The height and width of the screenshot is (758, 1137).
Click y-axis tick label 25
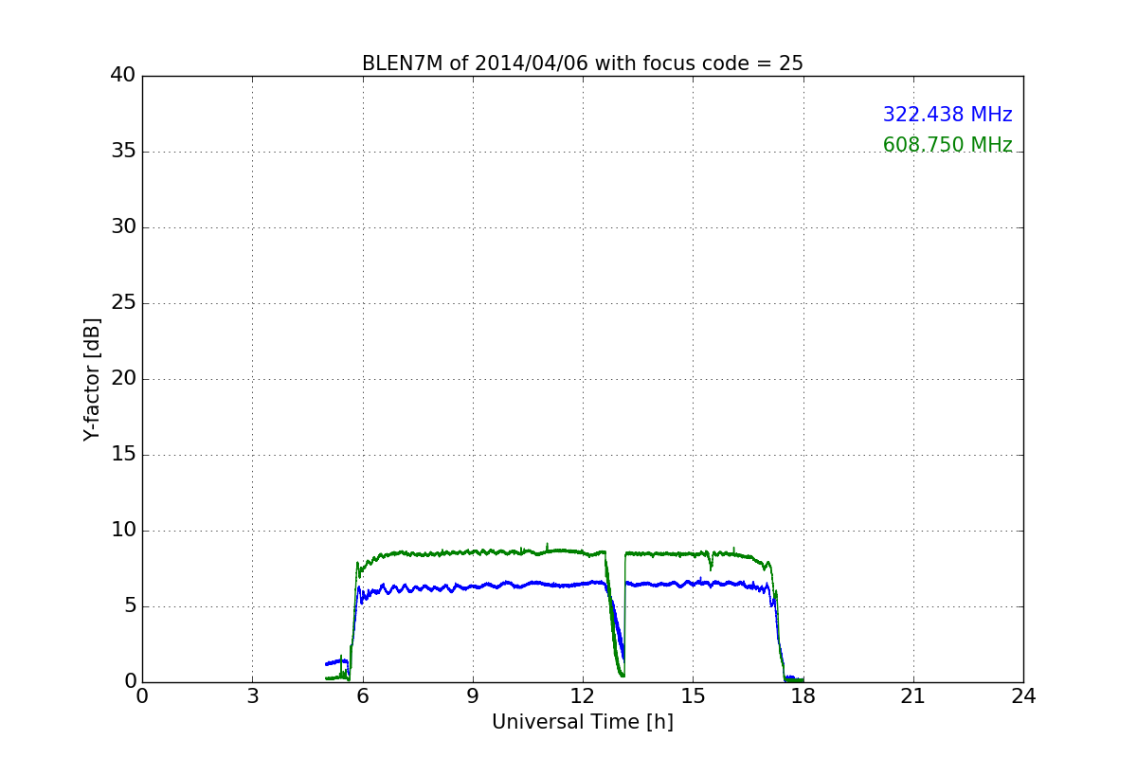pyautogui.click(x=123, y=303)
